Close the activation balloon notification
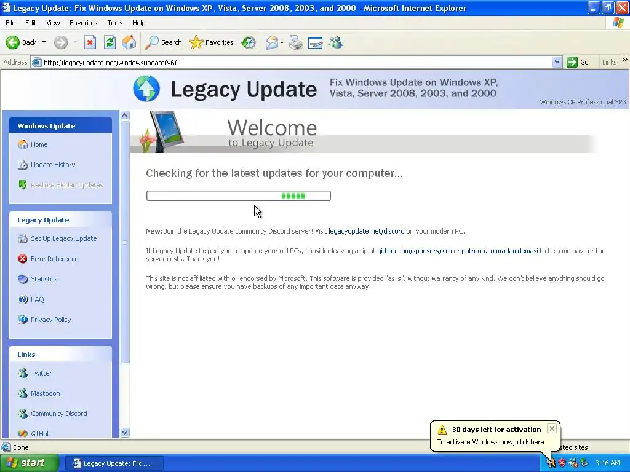630x472 pixels. [x=552, y=428]
